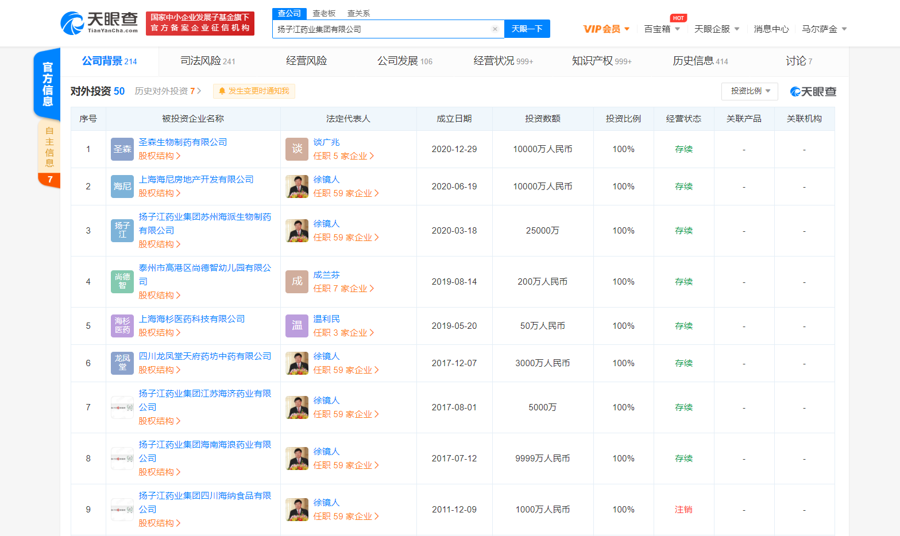This screenshot has height=536, width=900.
Task: Select the 查公司 search tab
Action: 289,13
